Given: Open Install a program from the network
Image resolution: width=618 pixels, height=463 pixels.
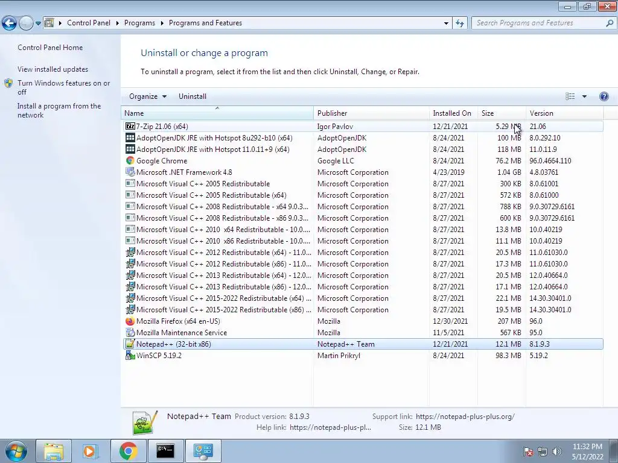Looking at the screenshot, I should [x=59, y=111].
